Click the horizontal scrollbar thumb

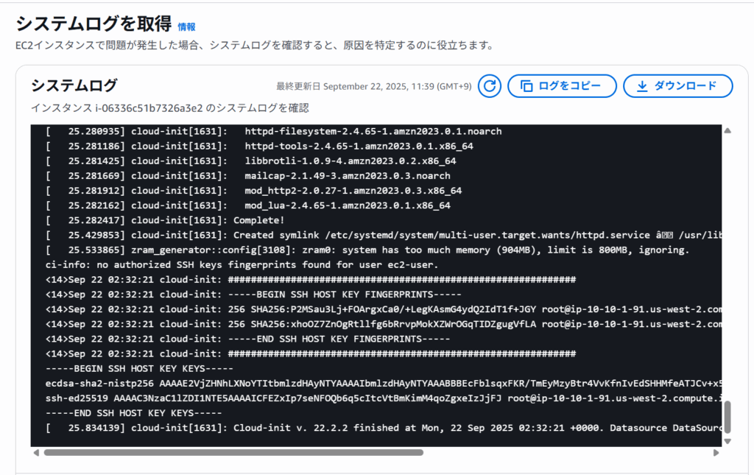click(233, 452)
